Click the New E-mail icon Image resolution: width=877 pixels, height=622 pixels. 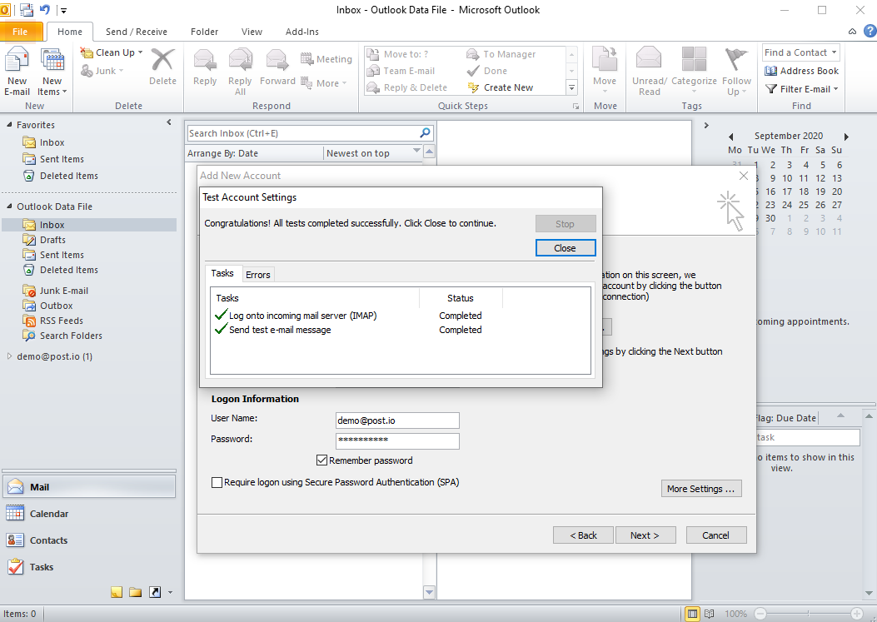tap(17, 61)
